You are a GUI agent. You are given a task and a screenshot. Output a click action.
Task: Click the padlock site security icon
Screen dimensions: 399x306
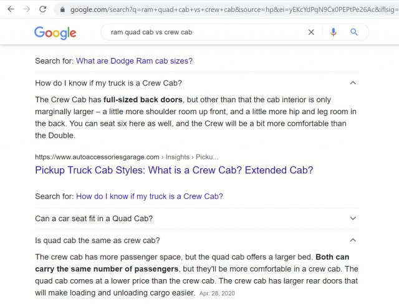point(62,10)
